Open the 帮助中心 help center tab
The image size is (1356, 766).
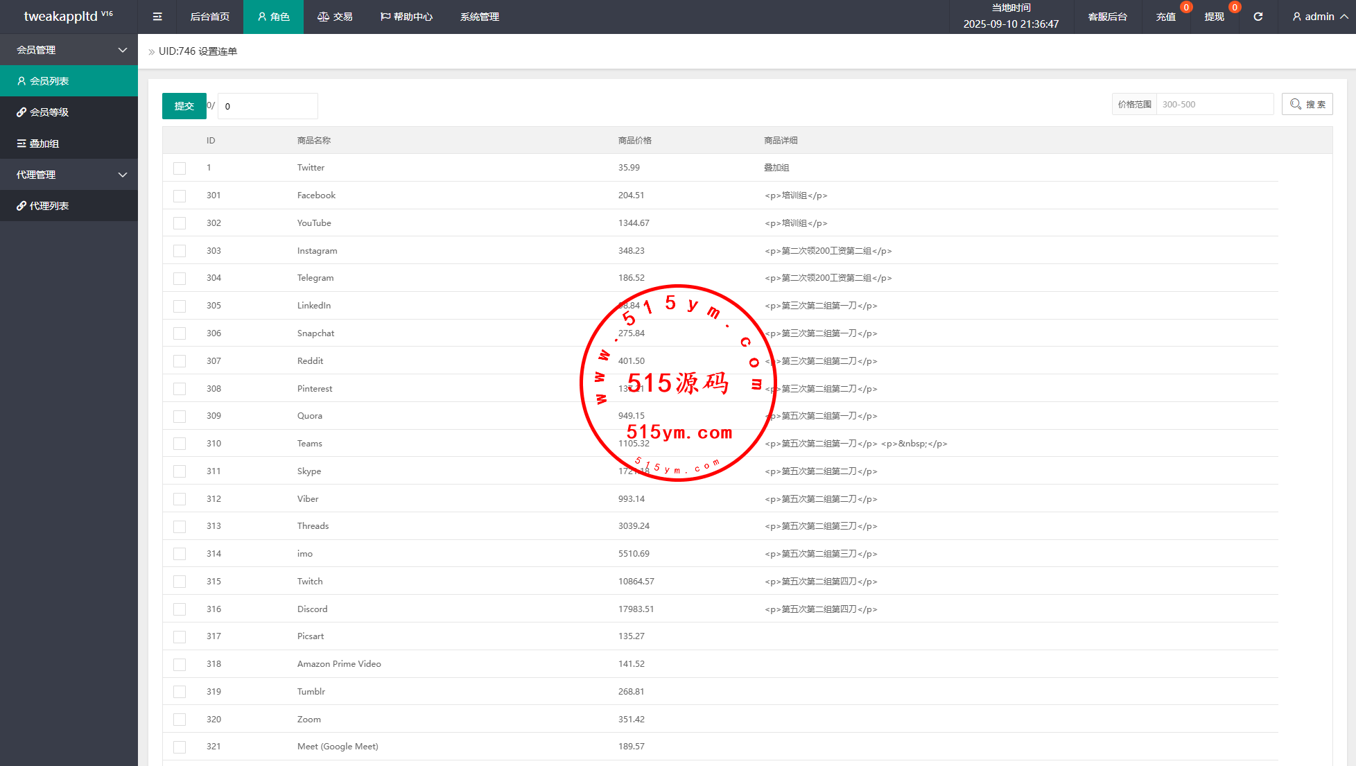[406, 17]
